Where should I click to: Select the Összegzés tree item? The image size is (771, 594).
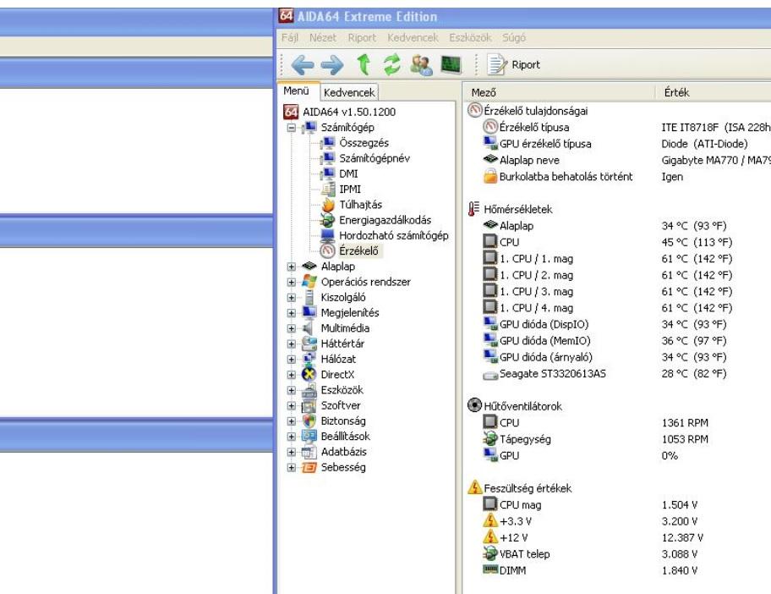(x=364, y=143)
